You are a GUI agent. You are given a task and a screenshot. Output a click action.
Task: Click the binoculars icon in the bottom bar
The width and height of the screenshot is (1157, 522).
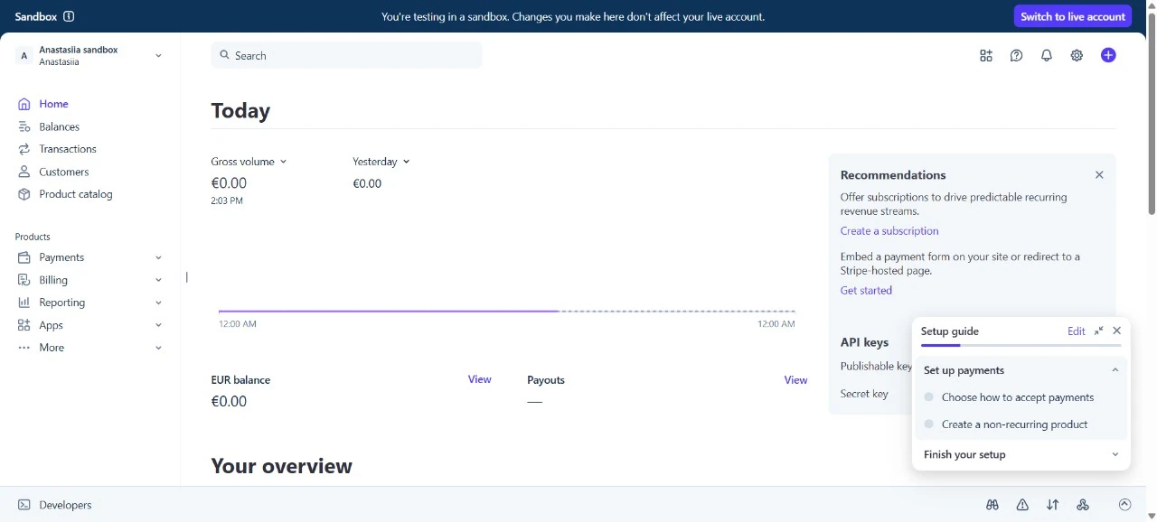tap(992, 505)
